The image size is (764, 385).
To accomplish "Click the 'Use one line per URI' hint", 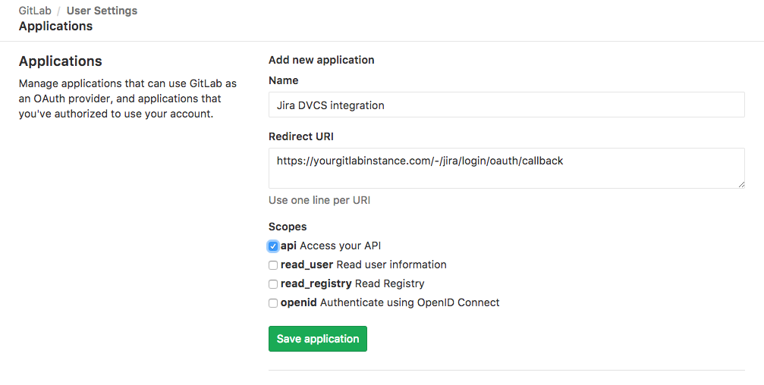I will tap(319, 200).
